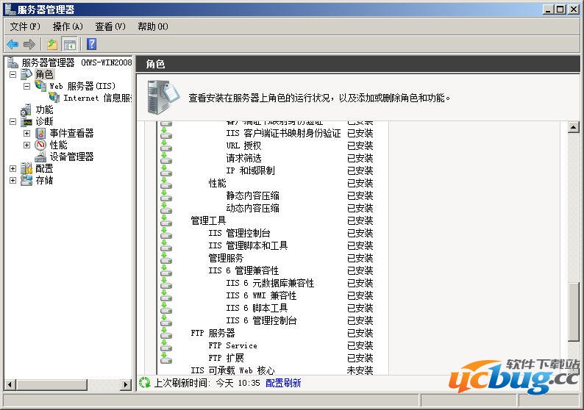584x410 pixels.
Task: Select 设备管理器 in the tree
Action: 71,157
